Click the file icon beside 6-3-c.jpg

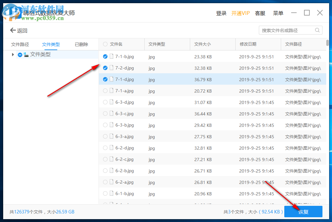click(112, 114)
